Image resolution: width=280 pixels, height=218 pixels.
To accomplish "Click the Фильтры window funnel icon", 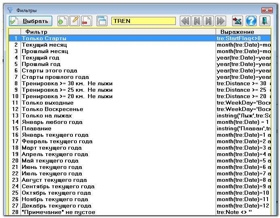I will click(x=10, y=10).
